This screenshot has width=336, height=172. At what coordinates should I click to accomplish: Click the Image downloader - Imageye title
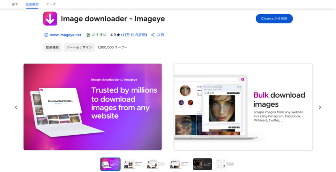click(113, 19)
